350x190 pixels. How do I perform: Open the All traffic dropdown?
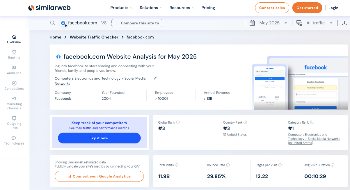(x=319, y=23)
